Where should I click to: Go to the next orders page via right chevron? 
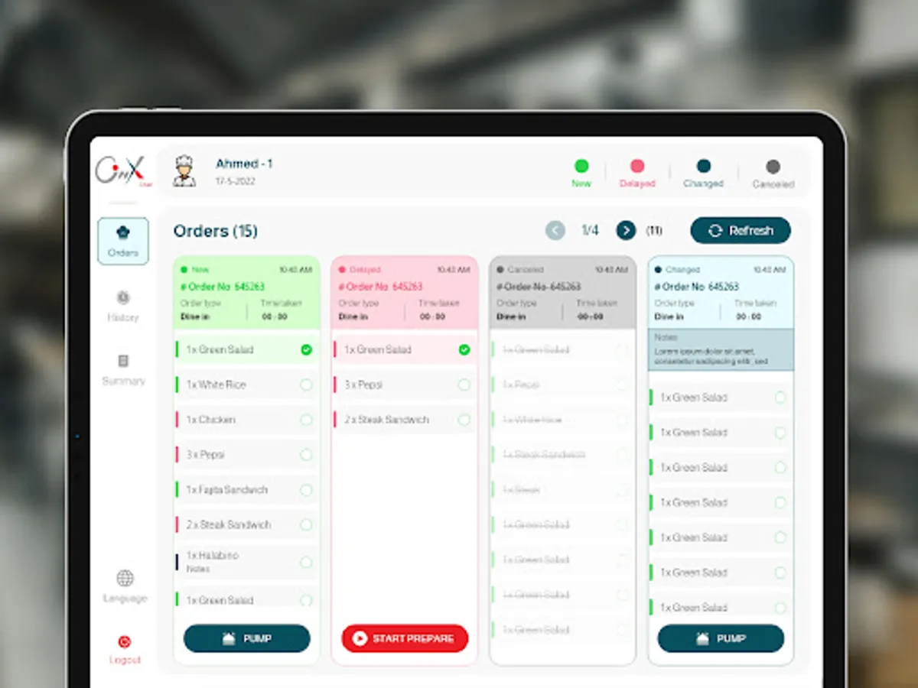pyautogui.click(x=626, y=230)
